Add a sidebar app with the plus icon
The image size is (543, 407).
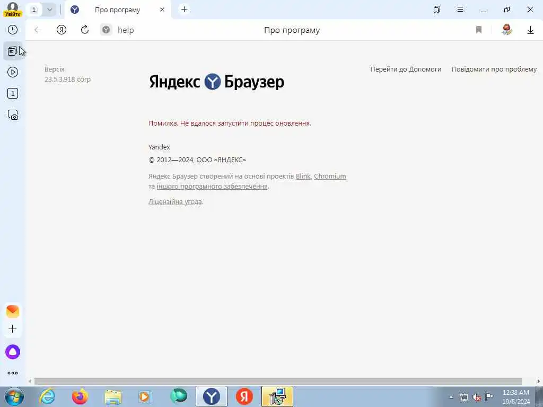point(13,329)
